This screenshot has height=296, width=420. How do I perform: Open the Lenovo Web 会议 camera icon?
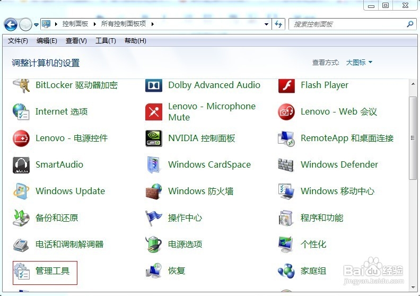[x=286, y=112]
